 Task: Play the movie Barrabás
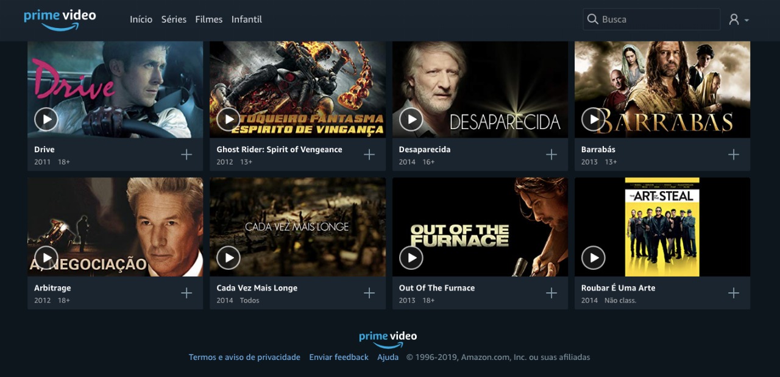click(594, 119)
